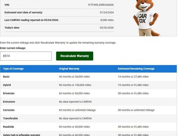181x136 pixels.
Task: Click the 'VIN:' label
Action: 7,5
